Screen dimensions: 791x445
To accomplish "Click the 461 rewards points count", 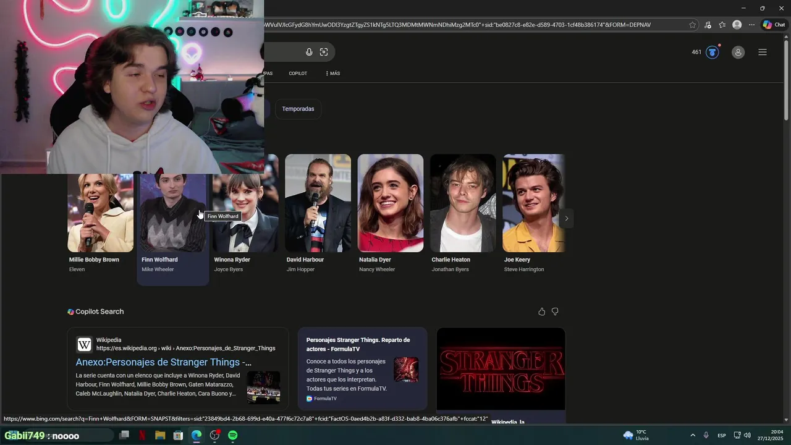I will pyautogui.click(x=696, y=53).
